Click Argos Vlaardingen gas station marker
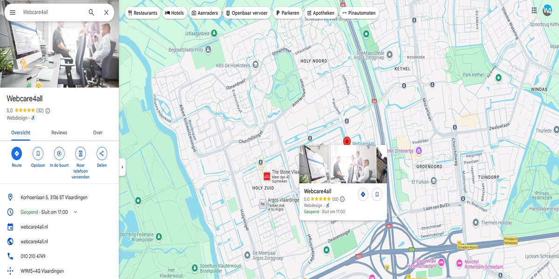 coord(263,204)
